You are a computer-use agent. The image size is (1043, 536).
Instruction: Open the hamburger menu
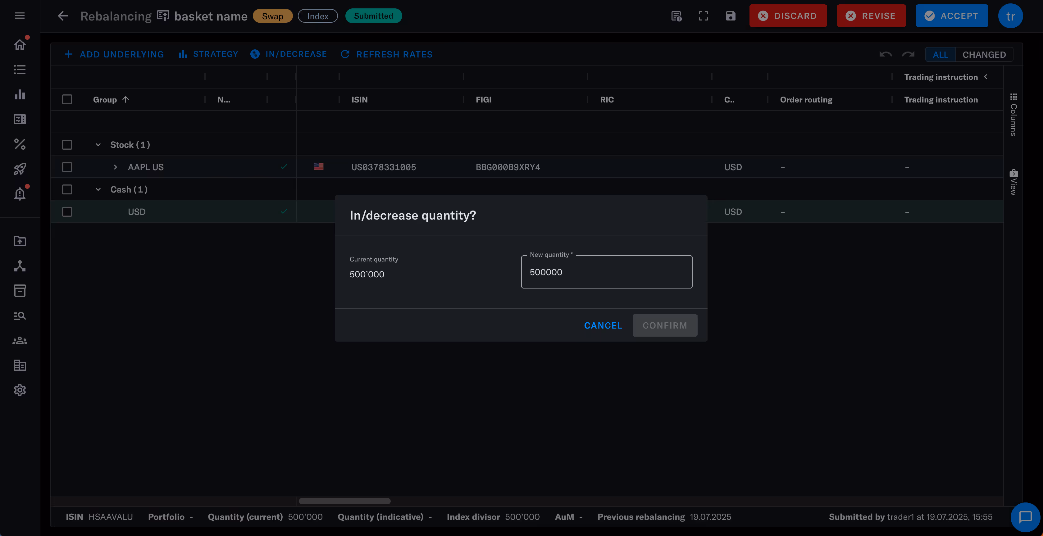point(20,16)
